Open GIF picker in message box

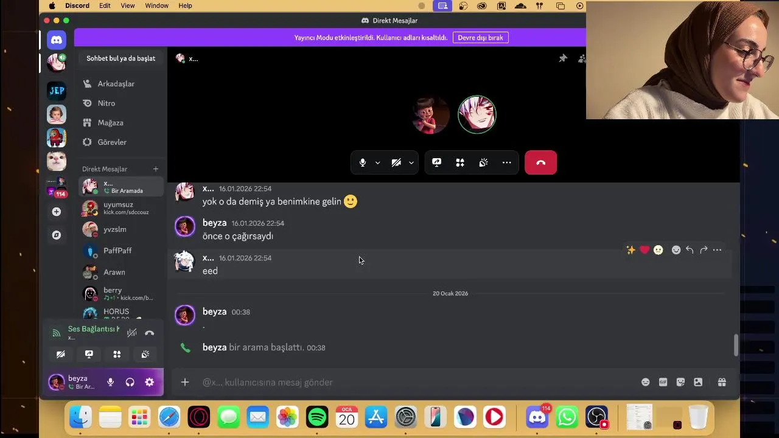(x=663, y=382)
